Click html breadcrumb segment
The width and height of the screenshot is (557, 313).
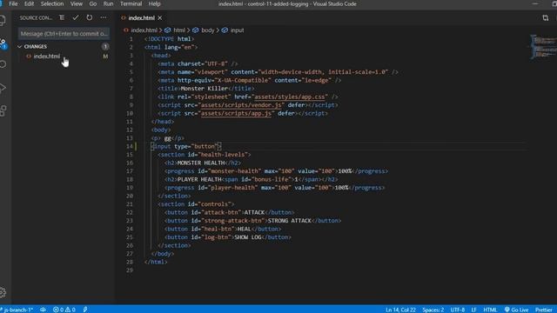click(x=179, y=30)
